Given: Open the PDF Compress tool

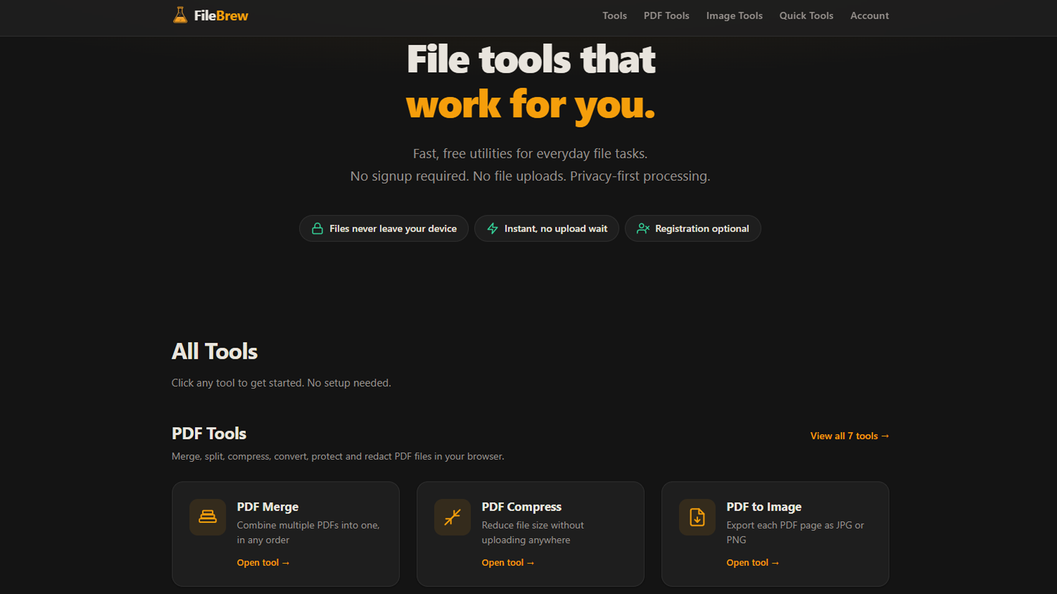Looking at the screenshot, I should click(508, 562).
